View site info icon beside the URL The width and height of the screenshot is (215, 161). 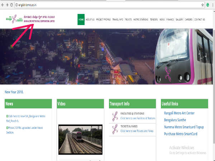coord(16,5)
